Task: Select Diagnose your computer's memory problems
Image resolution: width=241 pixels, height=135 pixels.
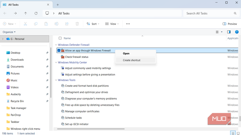Action: (x=91, y=99)
